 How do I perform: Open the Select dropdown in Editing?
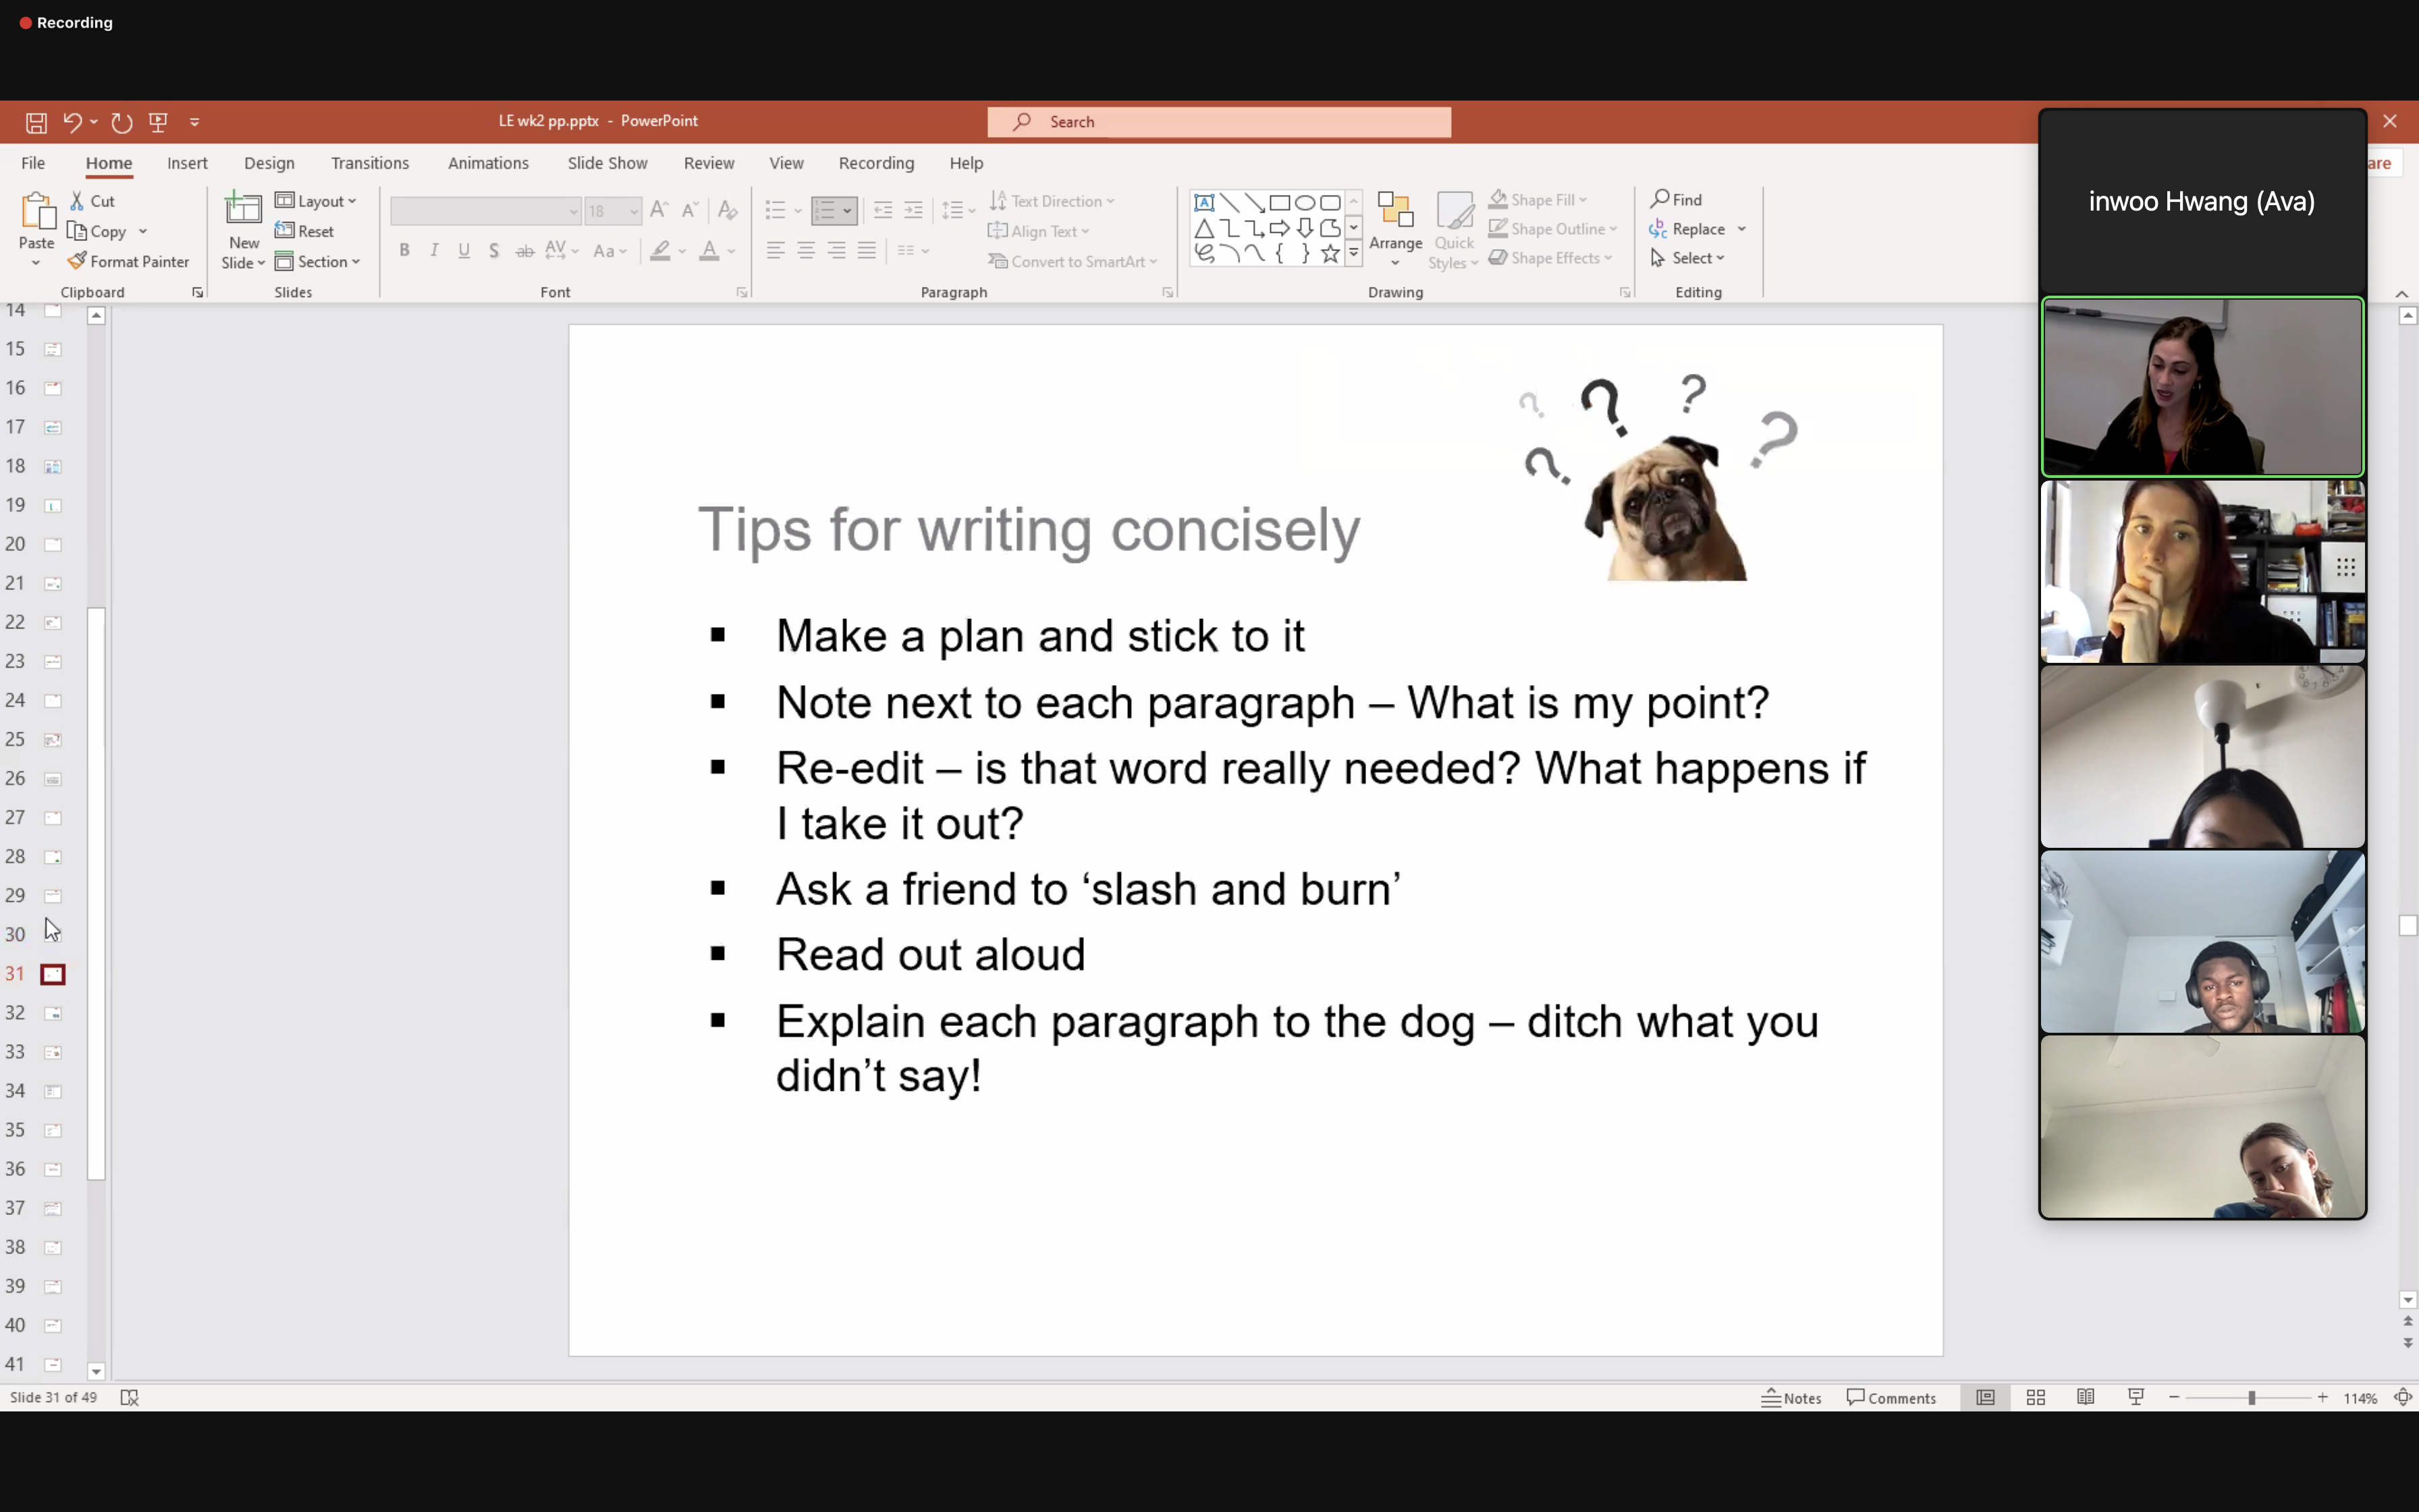[1688, 258]
